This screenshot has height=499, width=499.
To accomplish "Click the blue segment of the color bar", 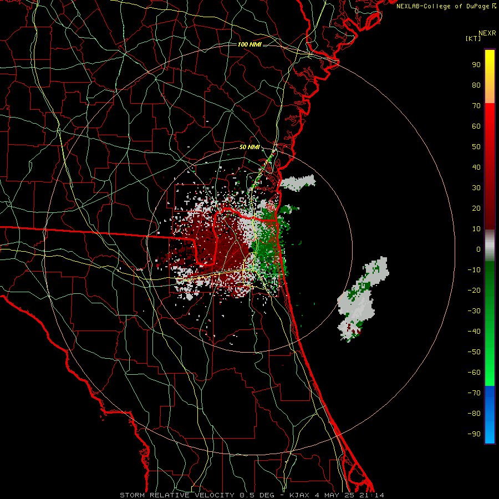I will click(x=490, y=415).
